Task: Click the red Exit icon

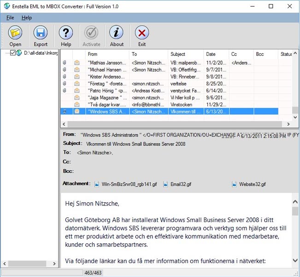Action: tap(142, 33)
